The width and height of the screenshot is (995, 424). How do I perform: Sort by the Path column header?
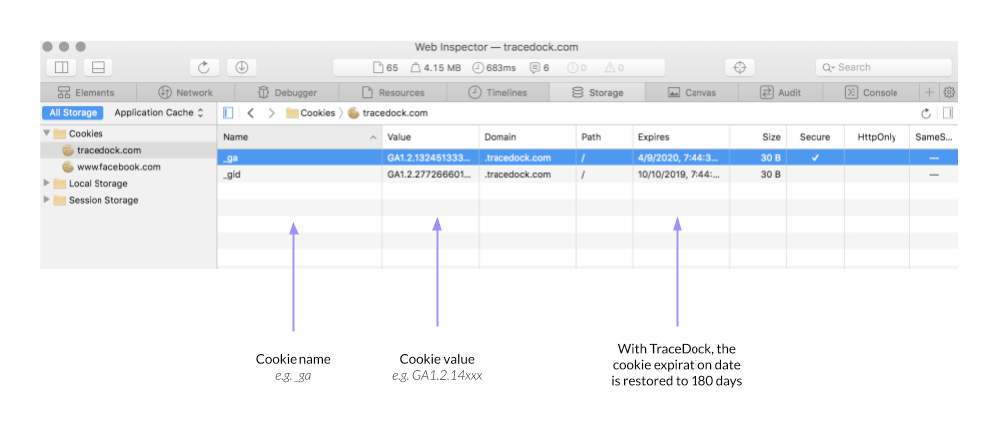(x=605, y=137)
